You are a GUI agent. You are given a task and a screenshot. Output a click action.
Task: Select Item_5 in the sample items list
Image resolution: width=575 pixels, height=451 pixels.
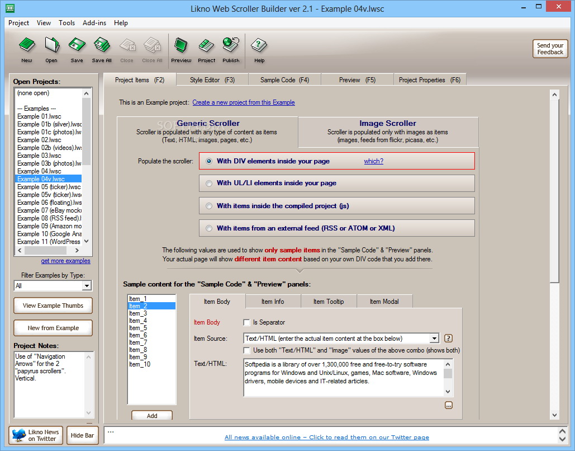tap(138, 328)
